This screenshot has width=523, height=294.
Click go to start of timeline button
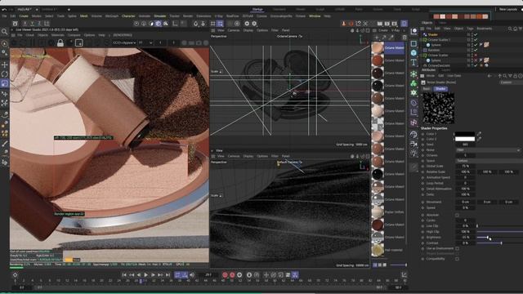(124, 275)
